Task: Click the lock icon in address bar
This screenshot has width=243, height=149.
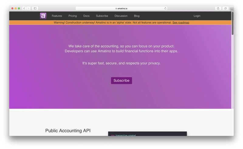Action: click(x=116, y=8)
